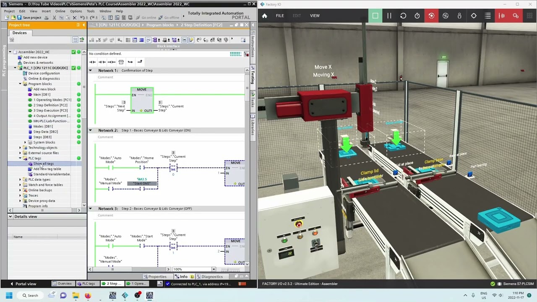The image size is (537, 302).
Task: Insert an empty box instruction
Action: (121, 62)
